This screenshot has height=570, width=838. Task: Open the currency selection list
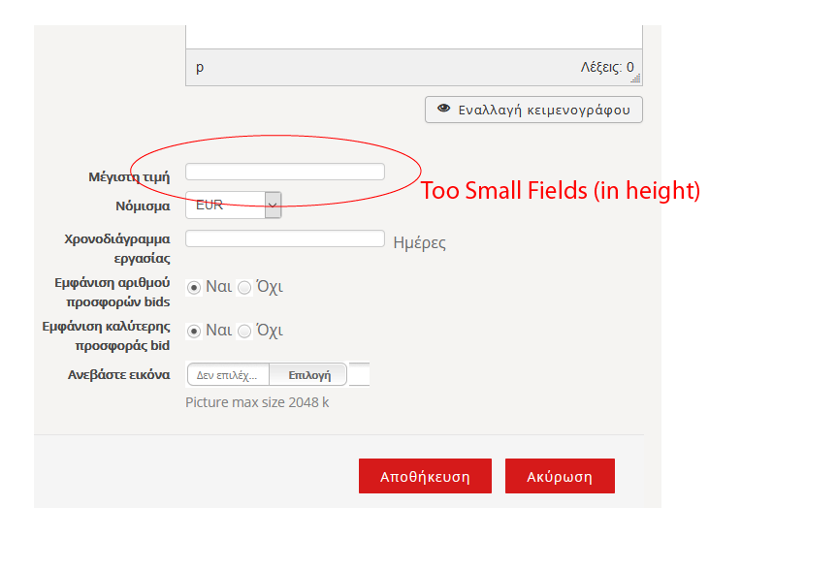(233, 205)
